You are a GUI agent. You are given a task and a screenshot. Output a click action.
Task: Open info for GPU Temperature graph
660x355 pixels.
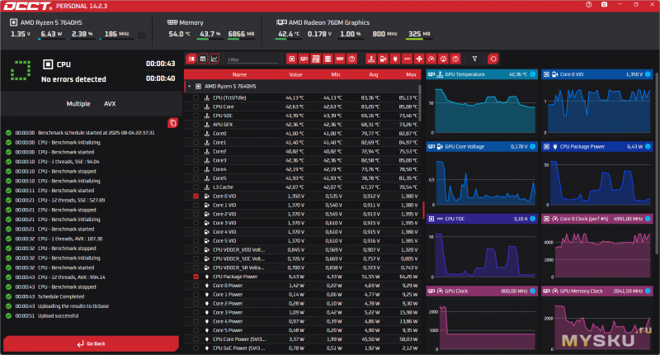pyautogui.click(x=532, y=74)
